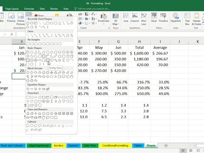Open Online Pictures
The height and width of the screenshot is (153, 204).
21,19
